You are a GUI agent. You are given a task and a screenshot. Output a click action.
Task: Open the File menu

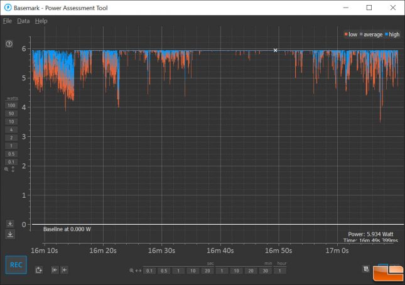[8, 21]
